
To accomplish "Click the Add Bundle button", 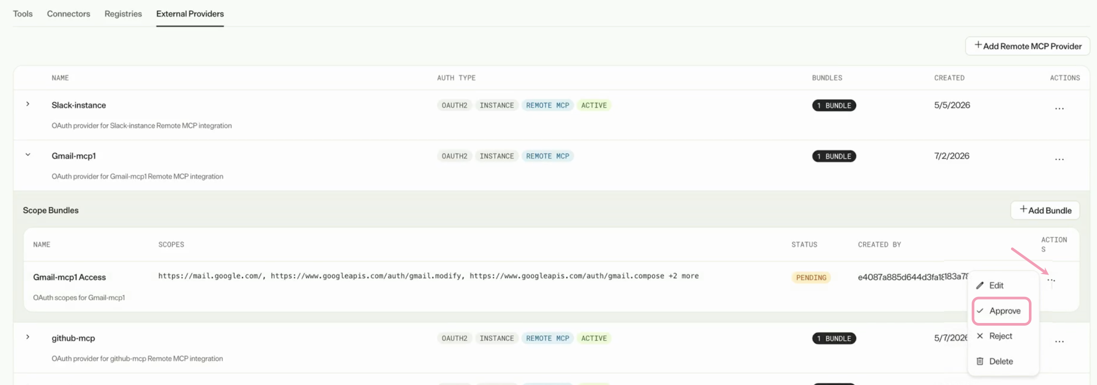I will coord(1045,210).
